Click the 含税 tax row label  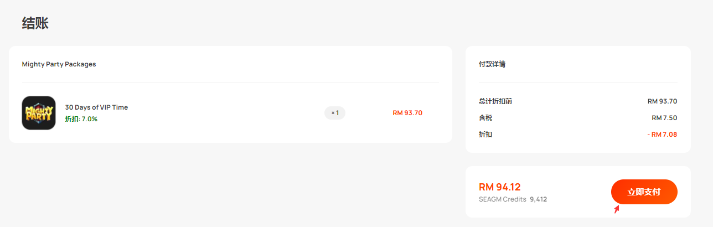tap(485, 118)
